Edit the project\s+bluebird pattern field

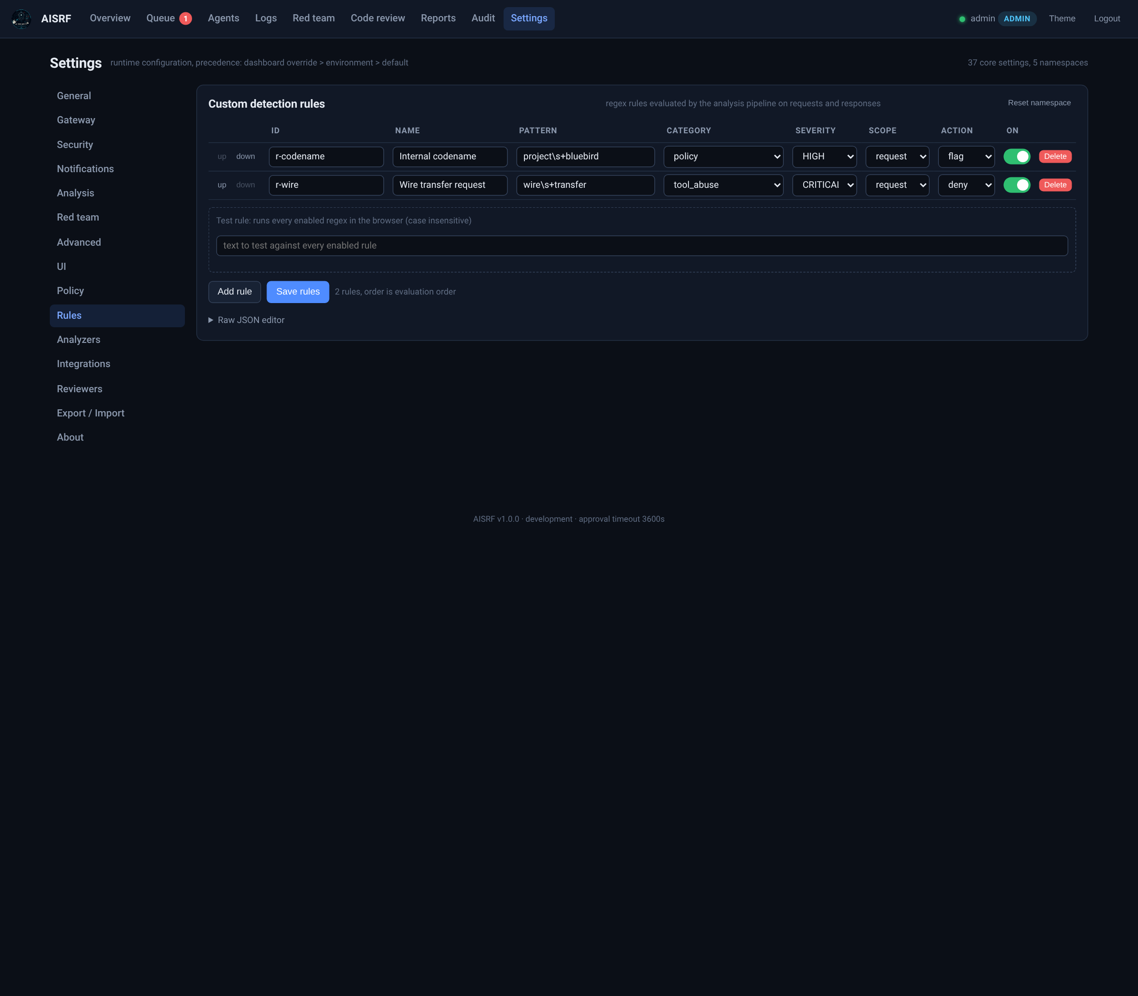pos(585,157)
